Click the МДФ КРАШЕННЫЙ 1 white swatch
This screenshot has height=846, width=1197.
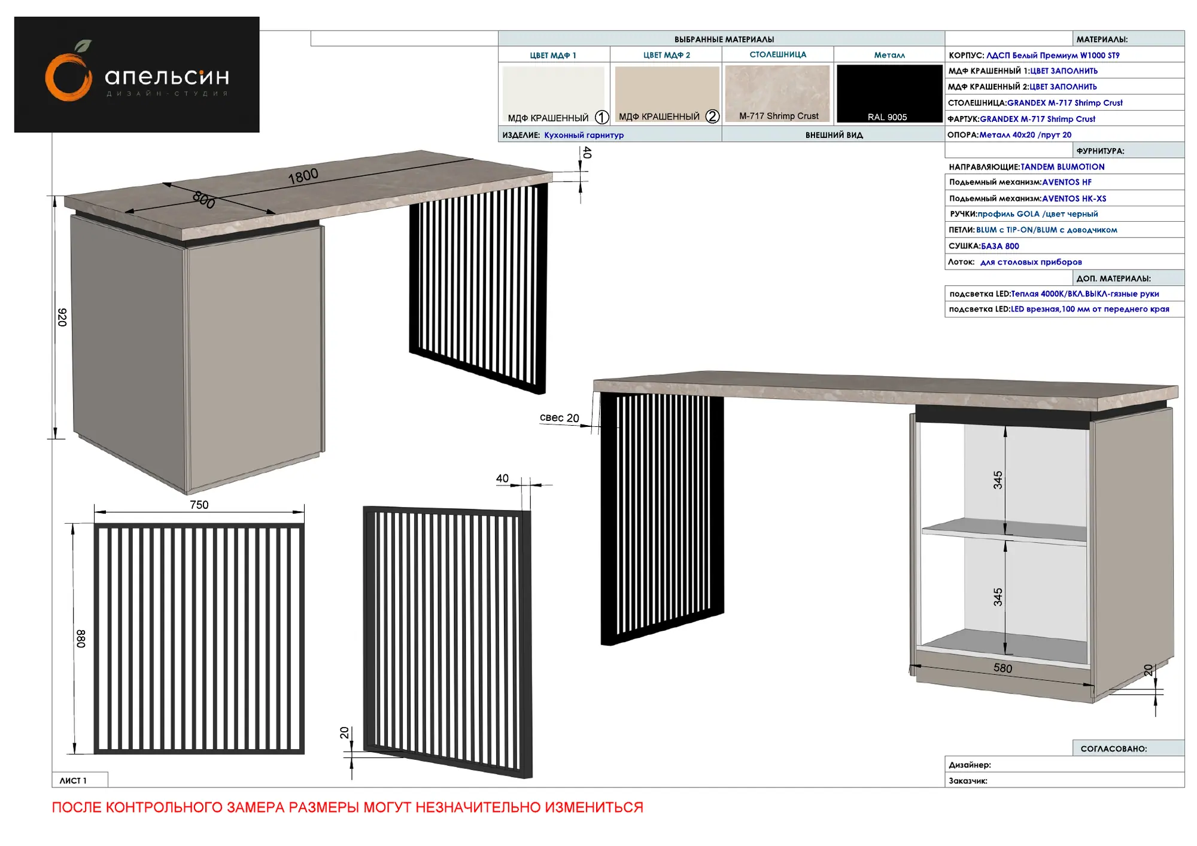click(x=554, y=94)
